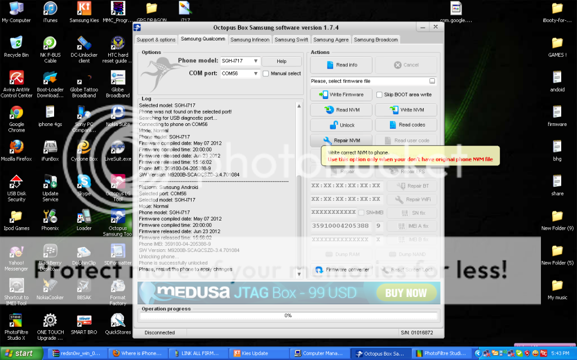Launch the Phoenix desktop shortcut
Viewport: 577px width, 360px height.
pyautogui.click(x=50, y=220)
